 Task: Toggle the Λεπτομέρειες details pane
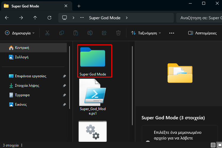pyautogui.click(x=202, y=33)
